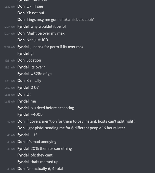Open Don's profile from "Might be over my max"
This screenshot has width=155, height=173.
coord(21,33)
